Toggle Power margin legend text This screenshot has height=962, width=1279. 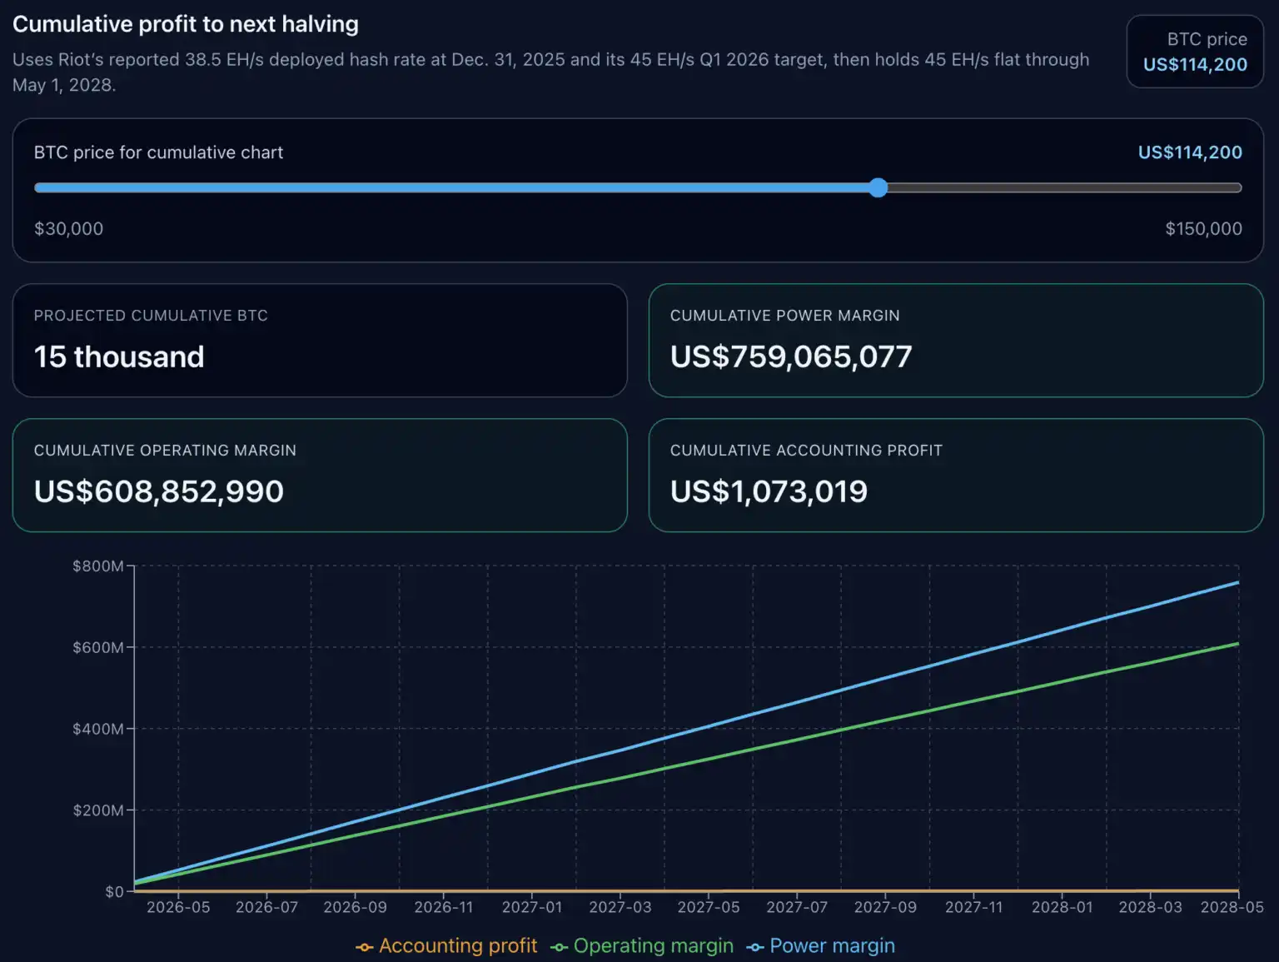point(832,946)
